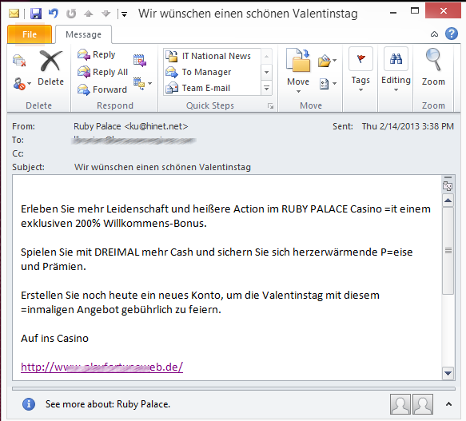Click the Undo arrow in toolbar
The image size is (466, 421).
coord(54,14)
